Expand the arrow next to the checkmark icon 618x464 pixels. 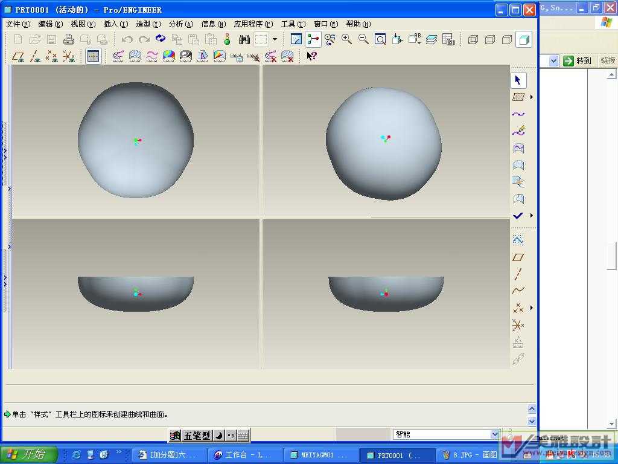click(x=531, y=216)
